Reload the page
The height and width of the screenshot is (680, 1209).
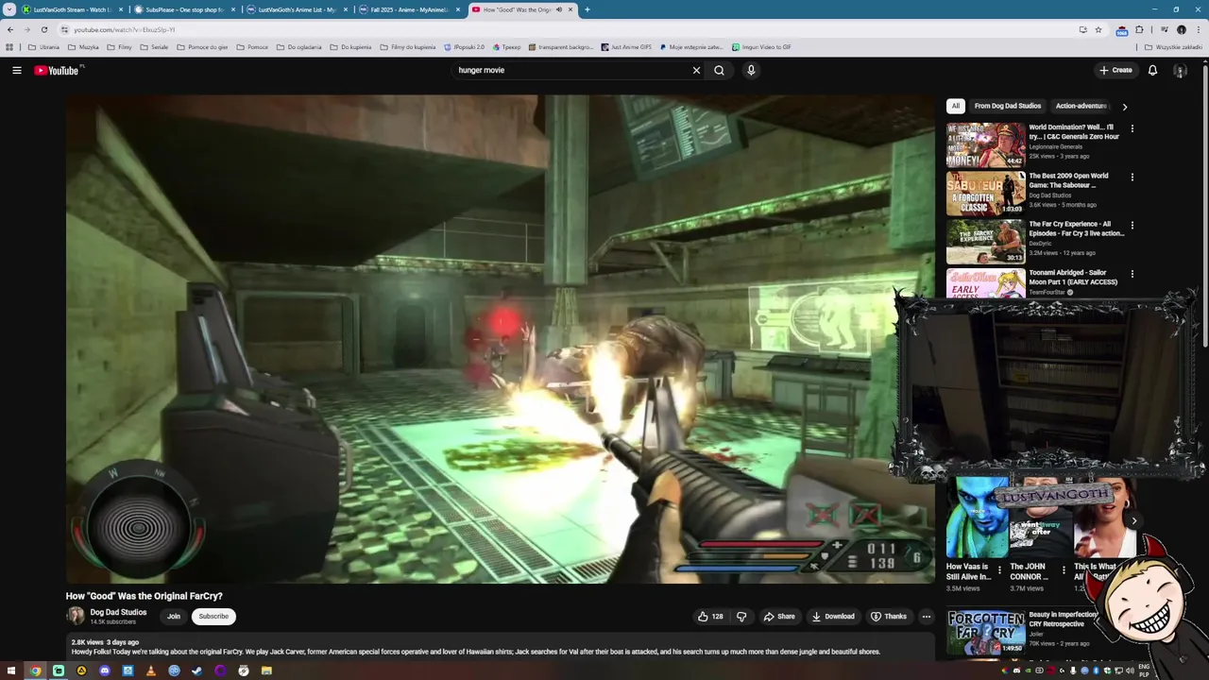(43, 29)
